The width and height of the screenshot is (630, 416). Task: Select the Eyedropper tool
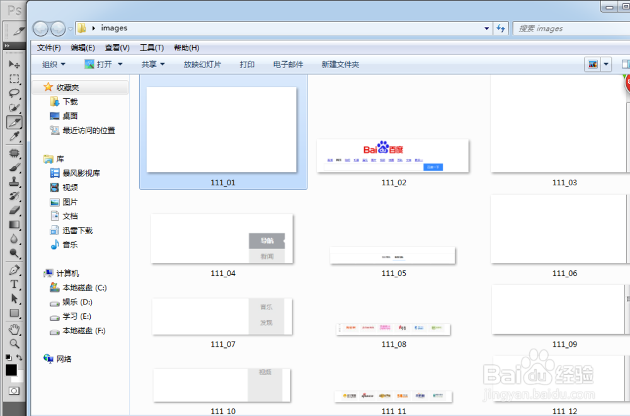(14, 137)
